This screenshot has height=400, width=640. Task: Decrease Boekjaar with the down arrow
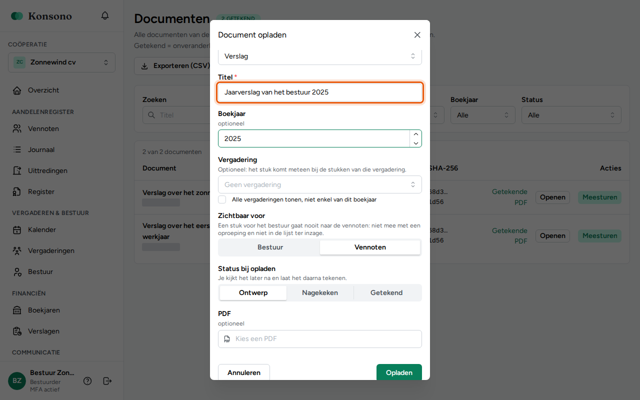click(x=415, y=143)
